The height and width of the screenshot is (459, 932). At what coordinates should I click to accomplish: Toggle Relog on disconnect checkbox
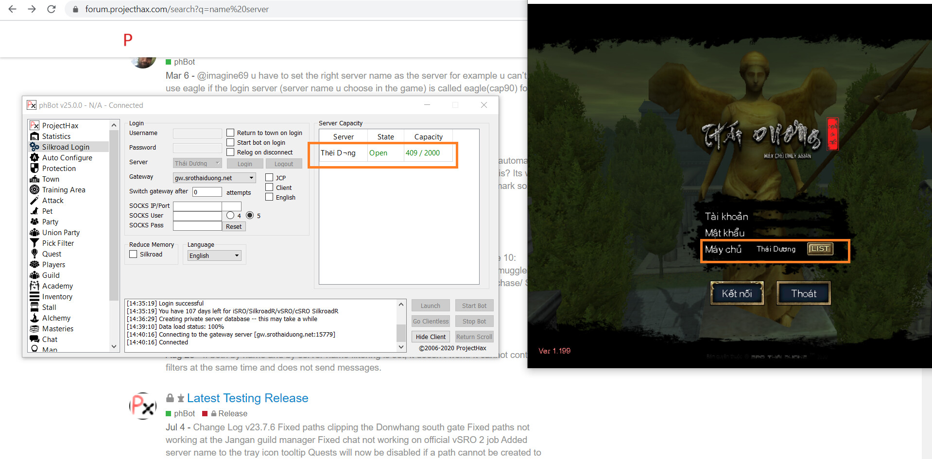[x=231, y=153]
